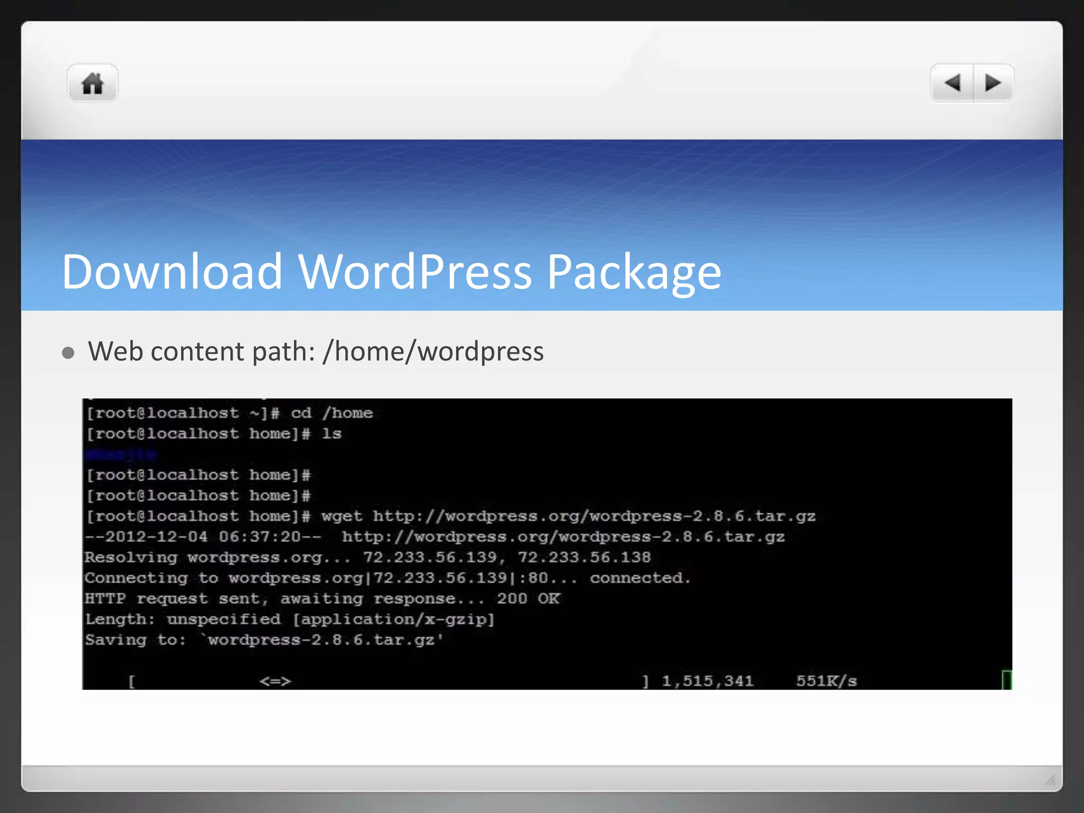Click the green terminal cursor block

tap(1007, 680)
